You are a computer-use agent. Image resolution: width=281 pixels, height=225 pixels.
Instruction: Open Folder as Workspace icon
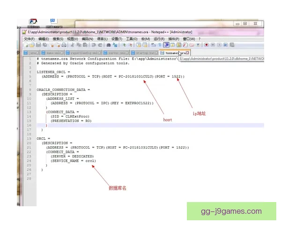tap(192, 45)
